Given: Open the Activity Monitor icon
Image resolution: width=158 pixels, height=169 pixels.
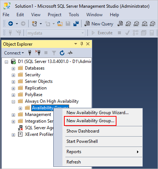Looking at the screenshot, I should pyautogui.click(x=70, y=53).
